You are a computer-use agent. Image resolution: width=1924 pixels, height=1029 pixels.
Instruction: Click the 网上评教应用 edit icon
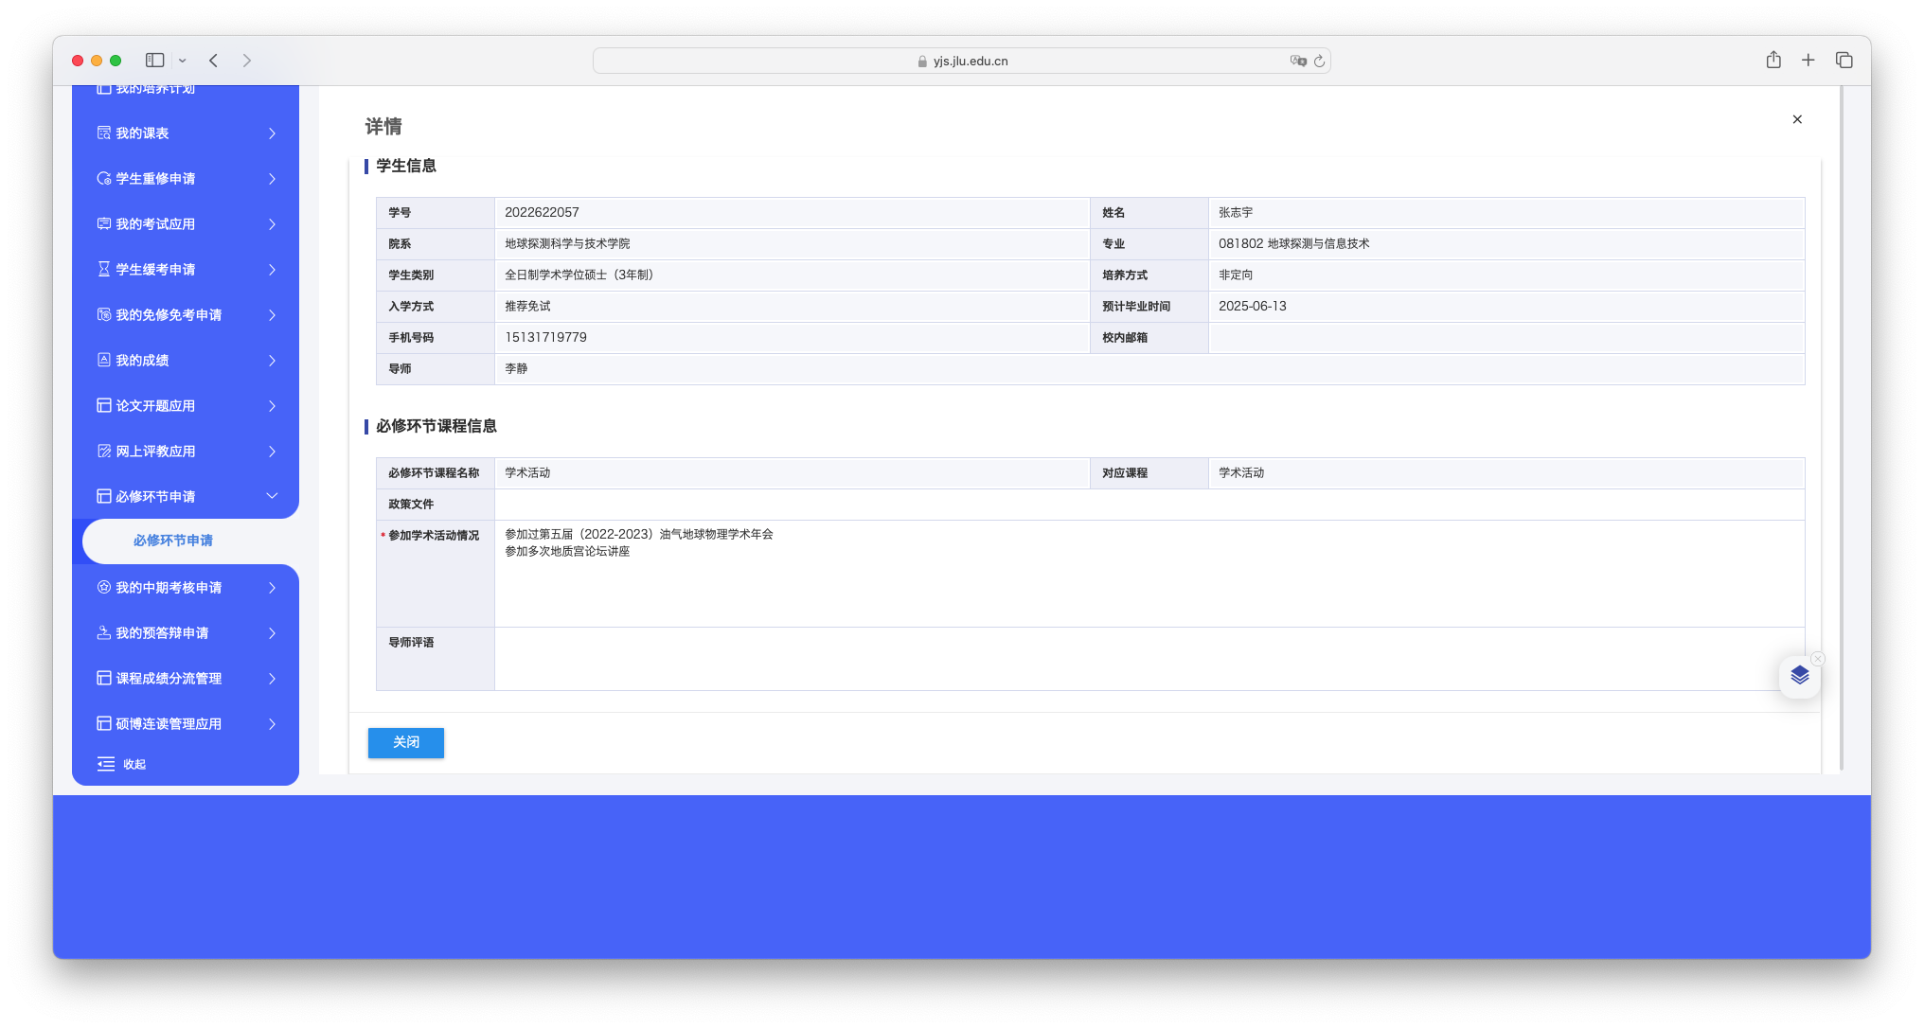point(104,452)
